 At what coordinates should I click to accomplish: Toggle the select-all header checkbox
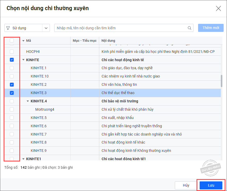click(x=12, y=40)
